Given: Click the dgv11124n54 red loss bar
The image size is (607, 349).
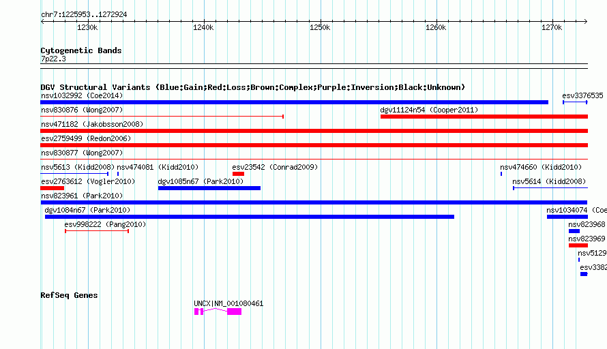Looking at the screenshot, I should tap(484, 117).
